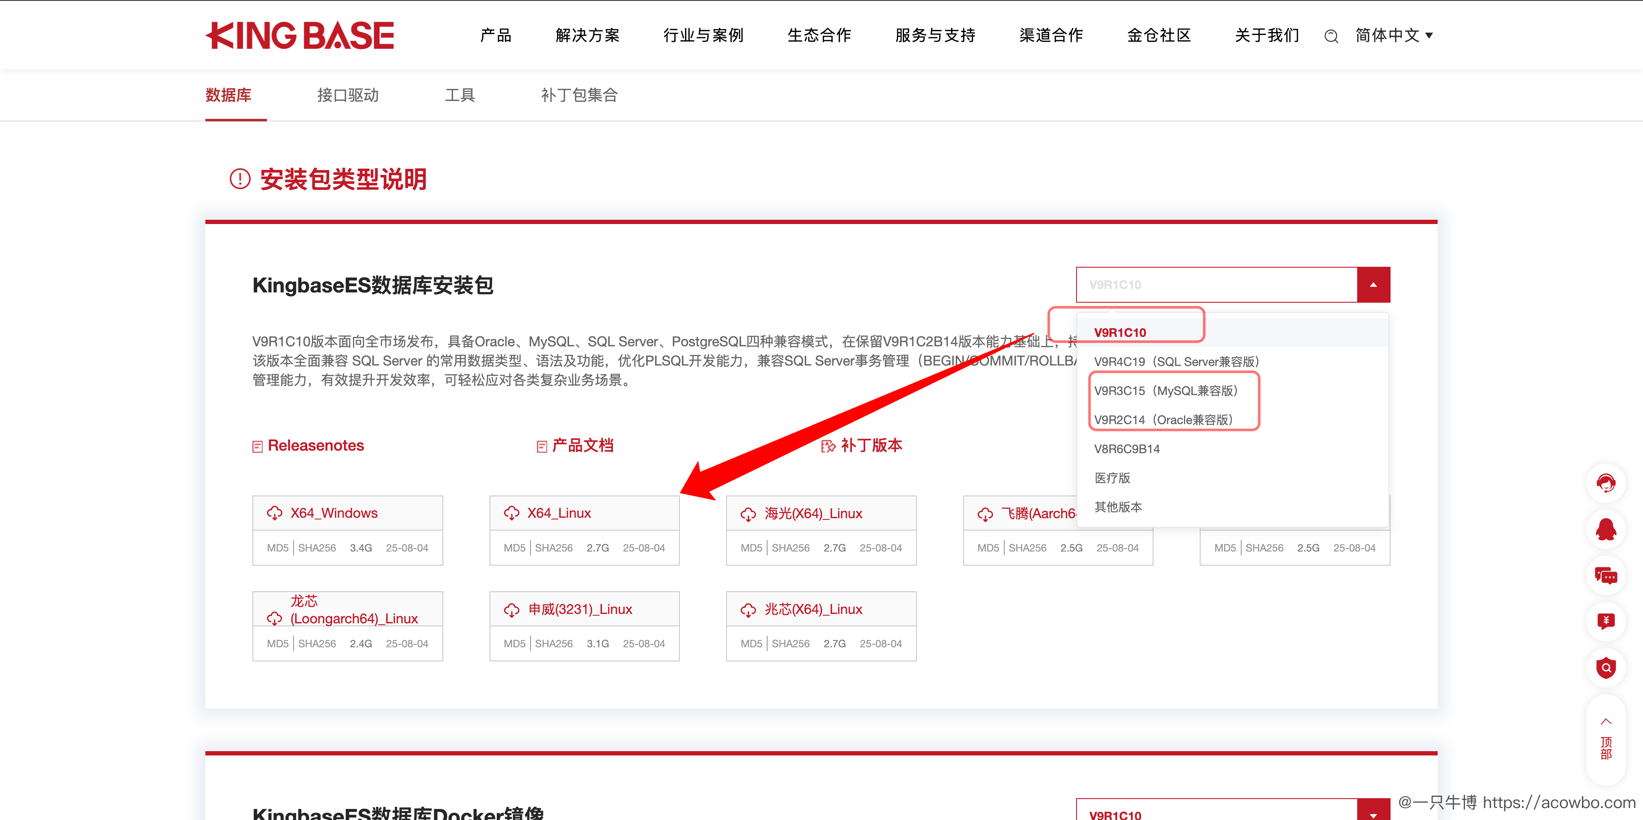The width and height of the screenshot is (1643, 820).
Task: Open the 产品 menu
Action: 495,35
